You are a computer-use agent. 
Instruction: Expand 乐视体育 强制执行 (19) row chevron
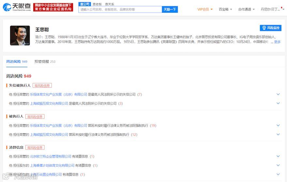278,125
